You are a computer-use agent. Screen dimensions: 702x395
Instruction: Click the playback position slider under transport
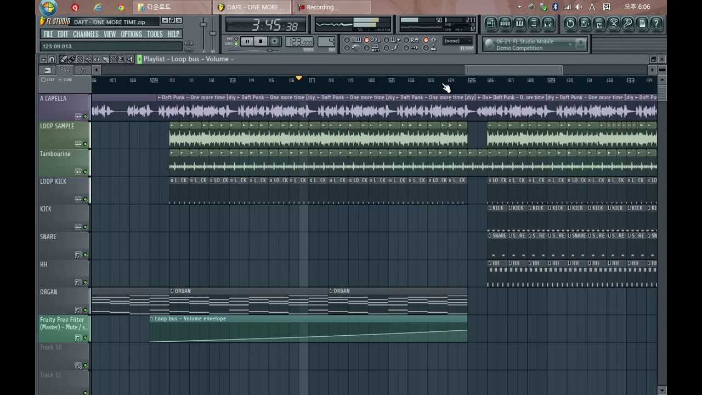(269, 50)
